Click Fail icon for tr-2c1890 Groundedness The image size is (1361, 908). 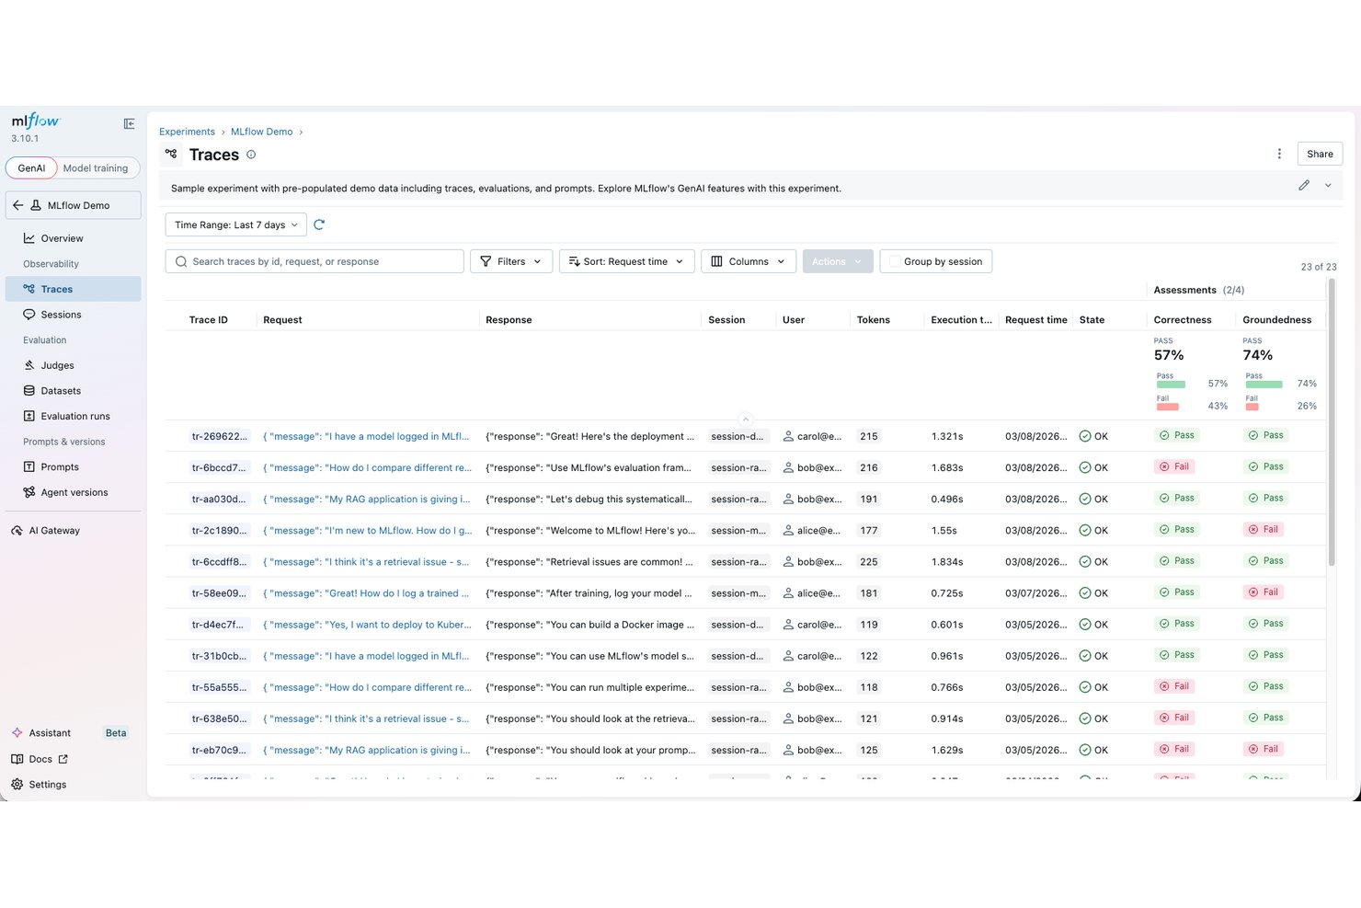pyautogui.click(x=1253, y=529)
